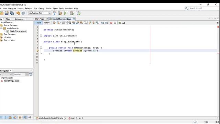The width and height of the screenshot is (220, 124).
Task: Click the Save All toolbar icon
Action: click(x=12, y=13)
